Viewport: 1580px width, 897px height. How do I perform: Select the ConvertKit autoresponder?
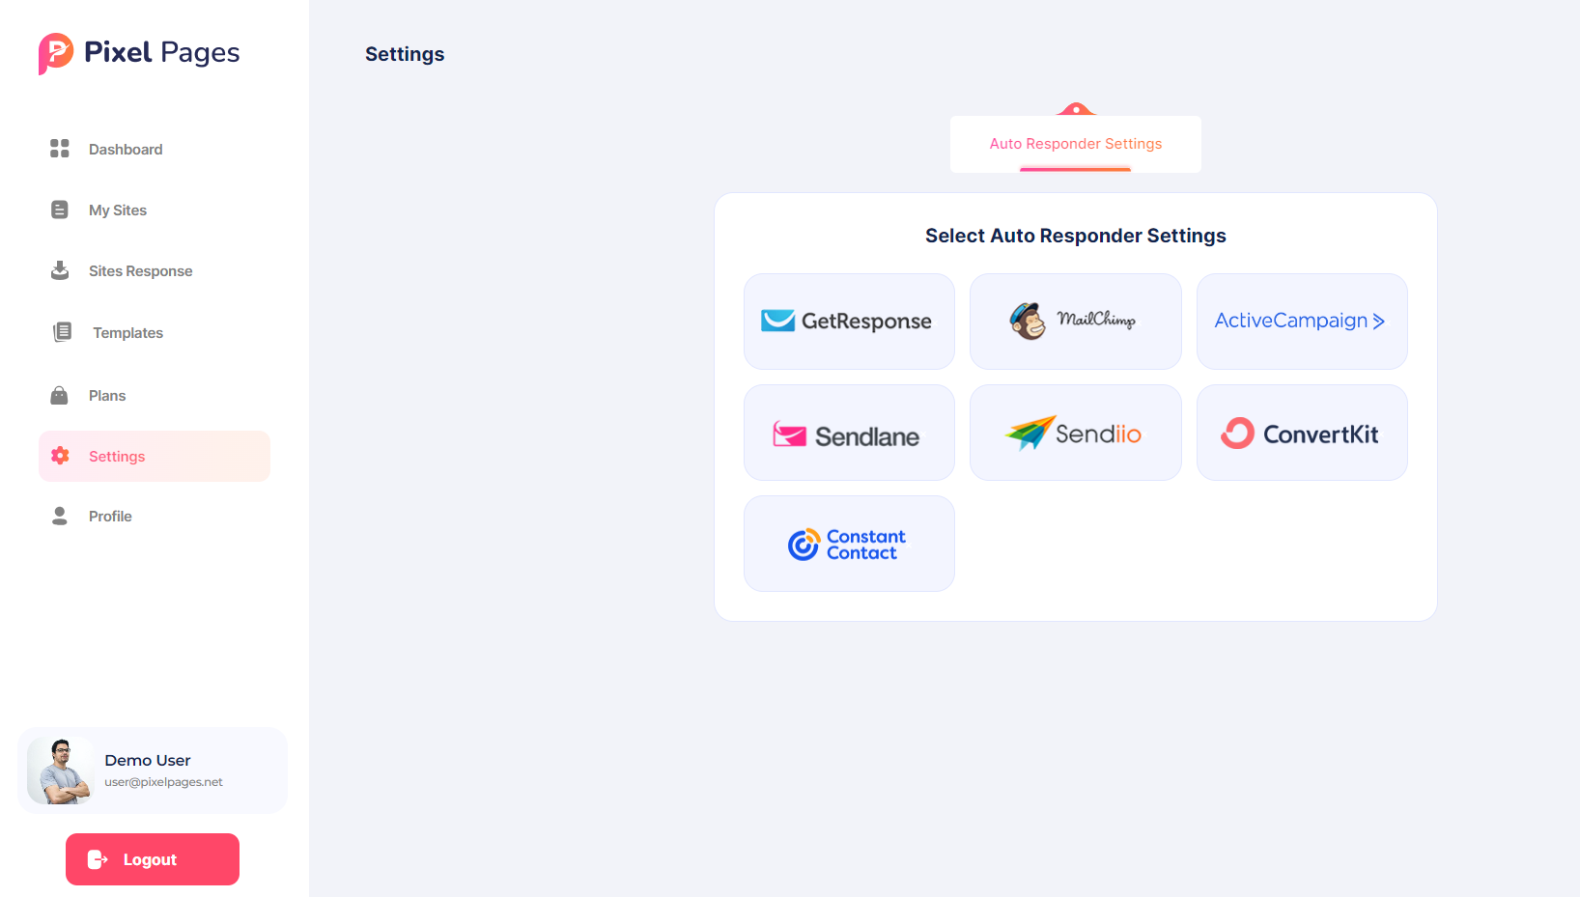[x=1301, y=433]
